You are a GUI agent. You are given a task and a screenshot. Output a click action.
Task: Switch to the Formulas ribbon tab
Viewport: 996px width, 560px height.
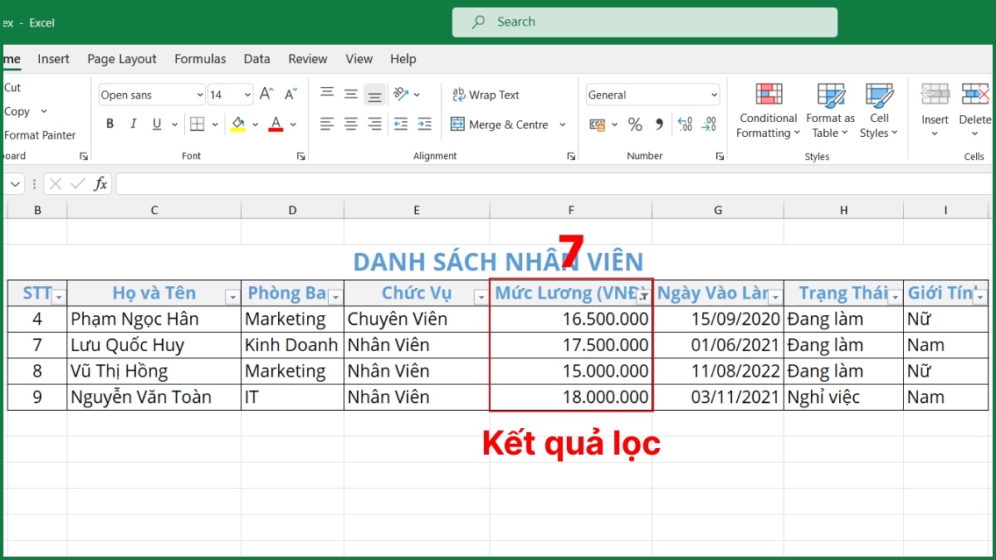[200, 59]
